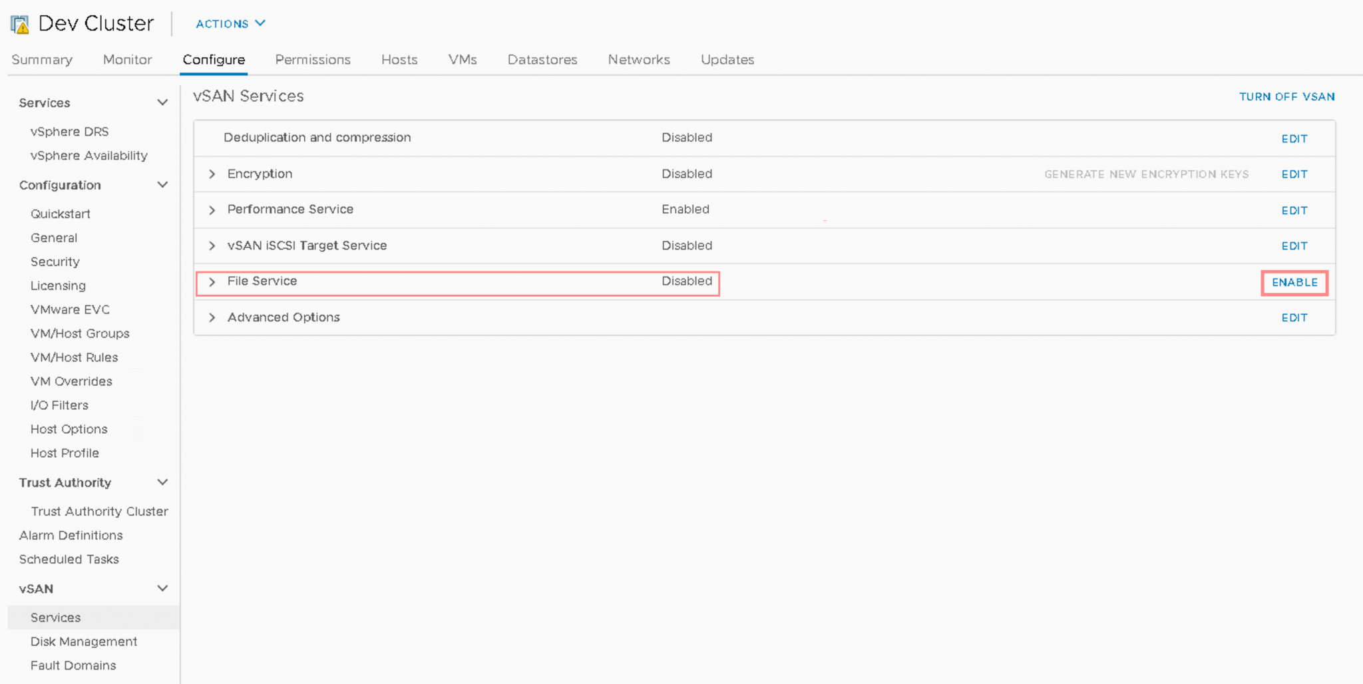Open Disk Management under vSAN
1363x684 pixels.
pos(84,641)
